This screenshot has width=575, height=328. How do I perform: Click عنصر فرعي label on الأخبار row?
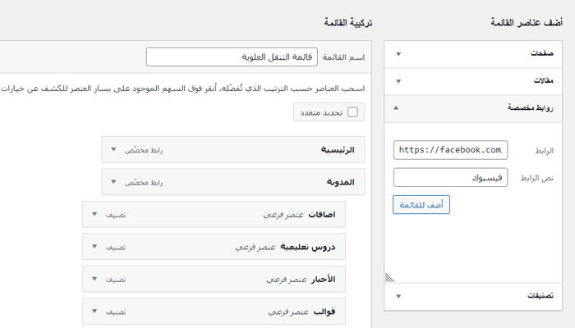click(x=287, y=280)
